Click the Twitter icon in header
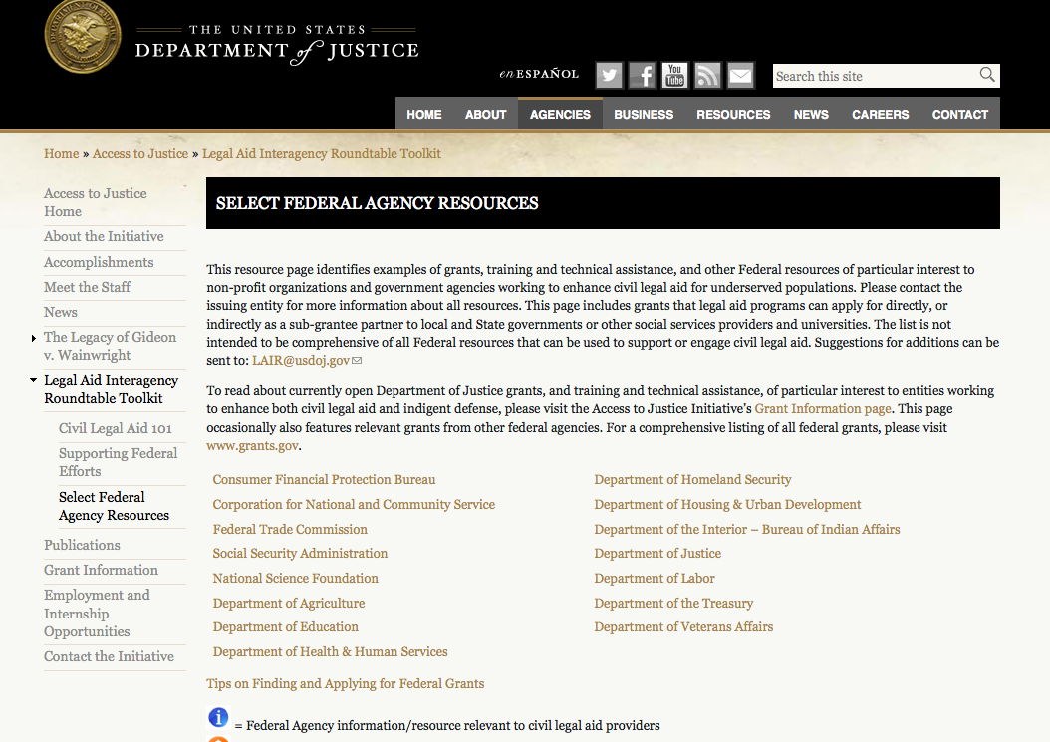The image size is (1050, 742). pyautogui.click(x=610, y=76)
